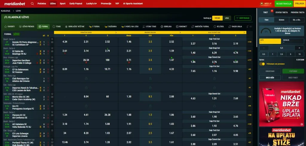Expand +177 more markets for Garcilaso match

(x=250, y=60)
